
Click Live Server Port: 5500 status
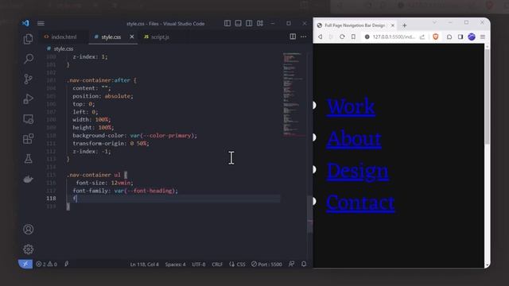[x=266, y=265]
